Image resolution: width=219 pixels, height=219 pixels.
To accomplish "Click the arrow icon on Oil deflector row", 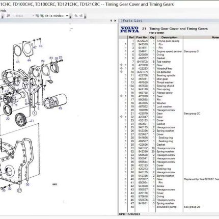I will pos(121,72).
